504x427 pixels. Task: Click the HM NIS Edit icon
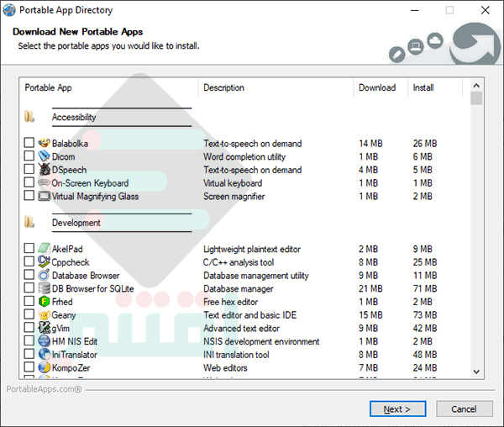click(44, 340)
